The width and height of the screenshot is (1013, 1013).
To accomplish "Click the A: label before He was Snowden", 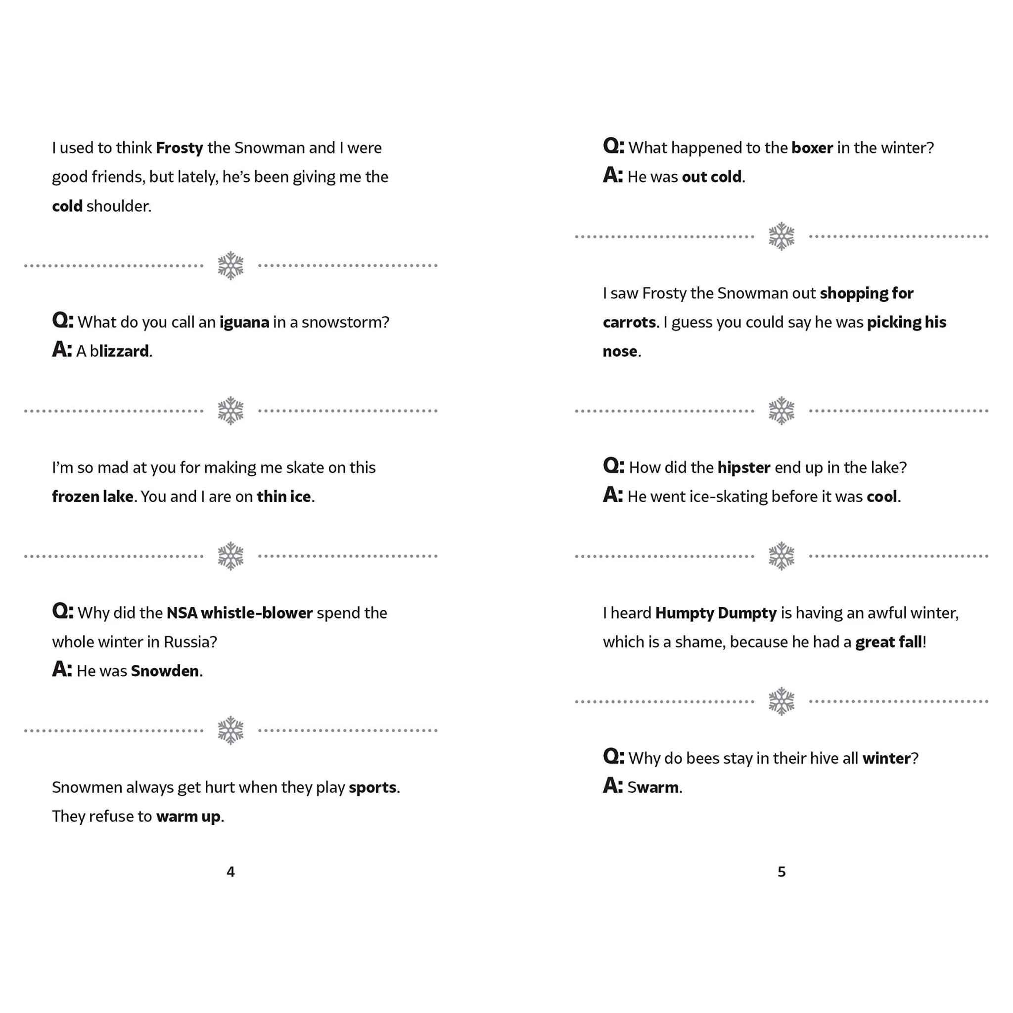I will click(x=62, y=669).
